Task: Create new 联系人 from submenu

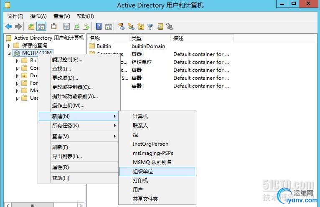Action: pos(157,126)
